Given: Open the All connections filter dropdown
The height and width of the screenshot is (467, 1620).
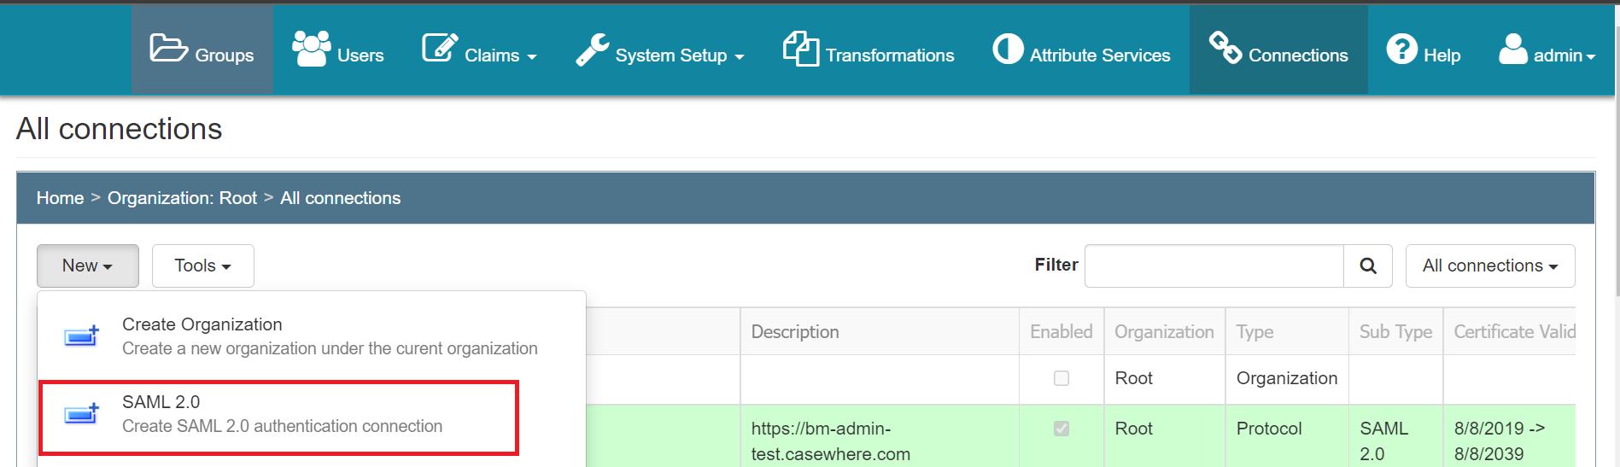Looking at the screenshot, I should point(1490,266).
